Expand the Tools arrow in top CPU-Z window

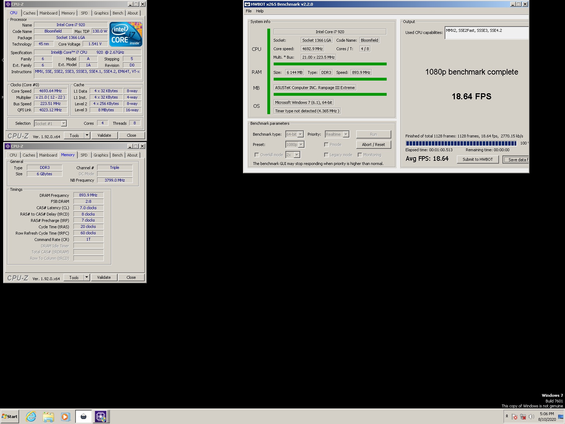tap(87, 135)
